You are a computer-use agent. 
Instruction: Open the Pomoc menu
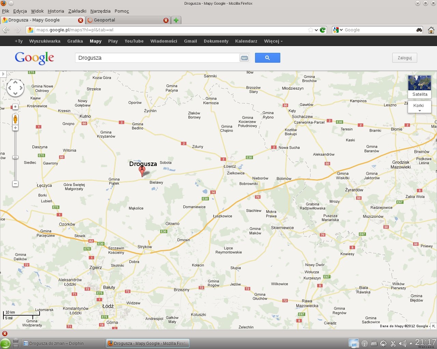point(122,11)
